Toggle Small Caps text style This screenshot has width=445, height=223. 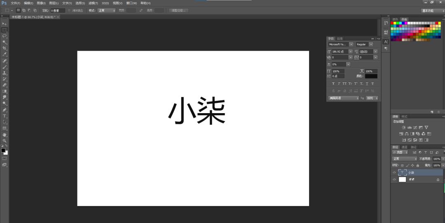pos(350,84)
